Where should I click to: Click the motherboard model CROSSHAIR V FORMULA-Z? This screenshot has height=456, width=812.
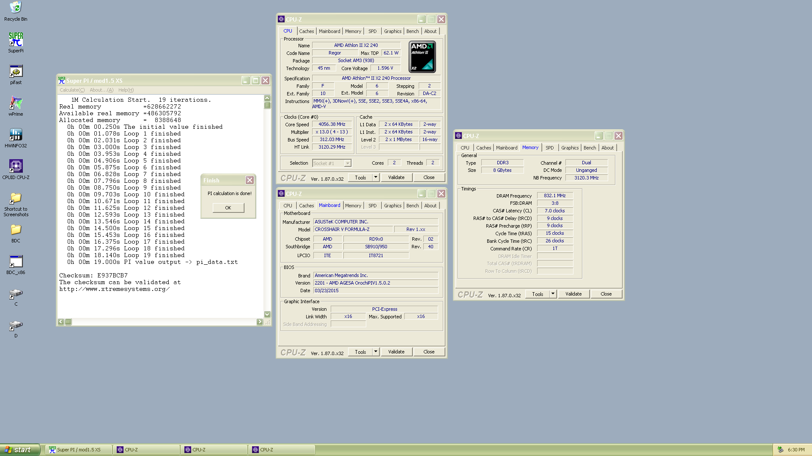353,229
